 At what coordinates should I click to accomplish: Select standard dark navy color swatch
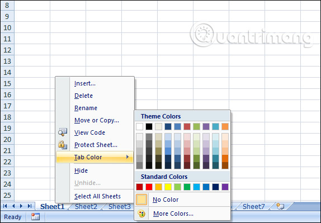(215, 187)
